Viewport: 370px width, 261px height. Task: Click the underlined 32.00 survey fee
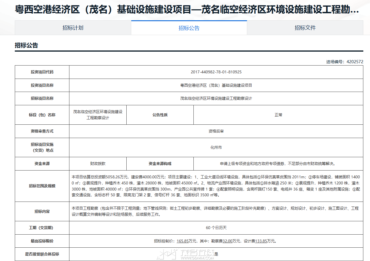[x=227, y=241]
